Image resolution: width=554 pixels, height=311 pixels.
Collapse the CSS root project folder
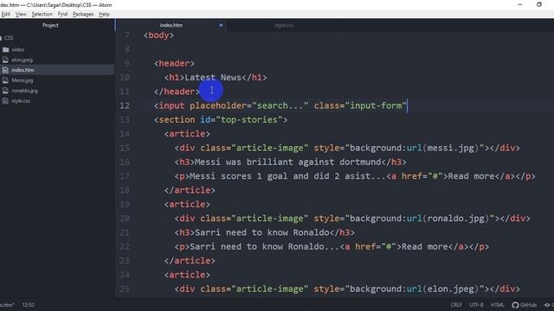coord(9,38)
